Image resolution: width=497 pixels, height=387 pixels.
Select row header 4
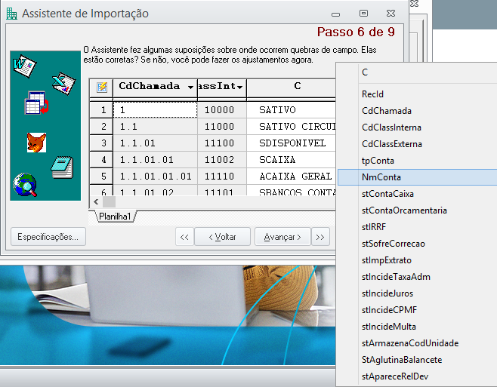pyautogui.click(x=101, y=160)
